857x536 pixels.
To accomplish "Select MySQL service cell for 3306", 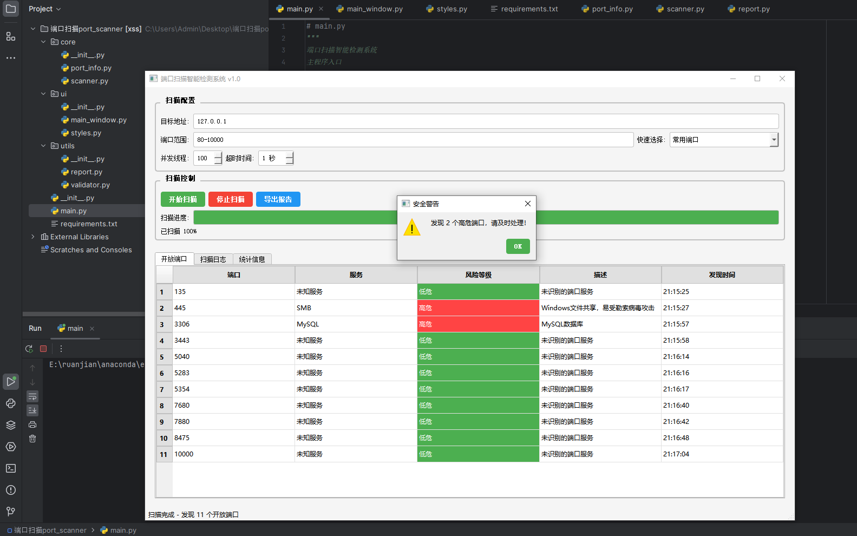I will [356, 324].
